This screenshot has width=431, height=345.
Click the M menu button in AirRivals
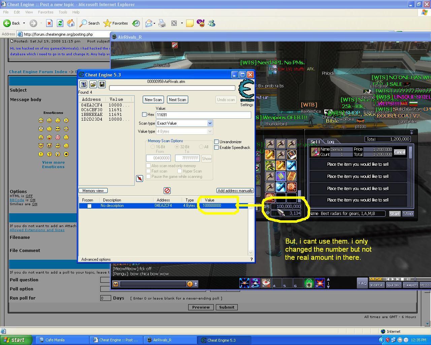(x=115, y=284)
